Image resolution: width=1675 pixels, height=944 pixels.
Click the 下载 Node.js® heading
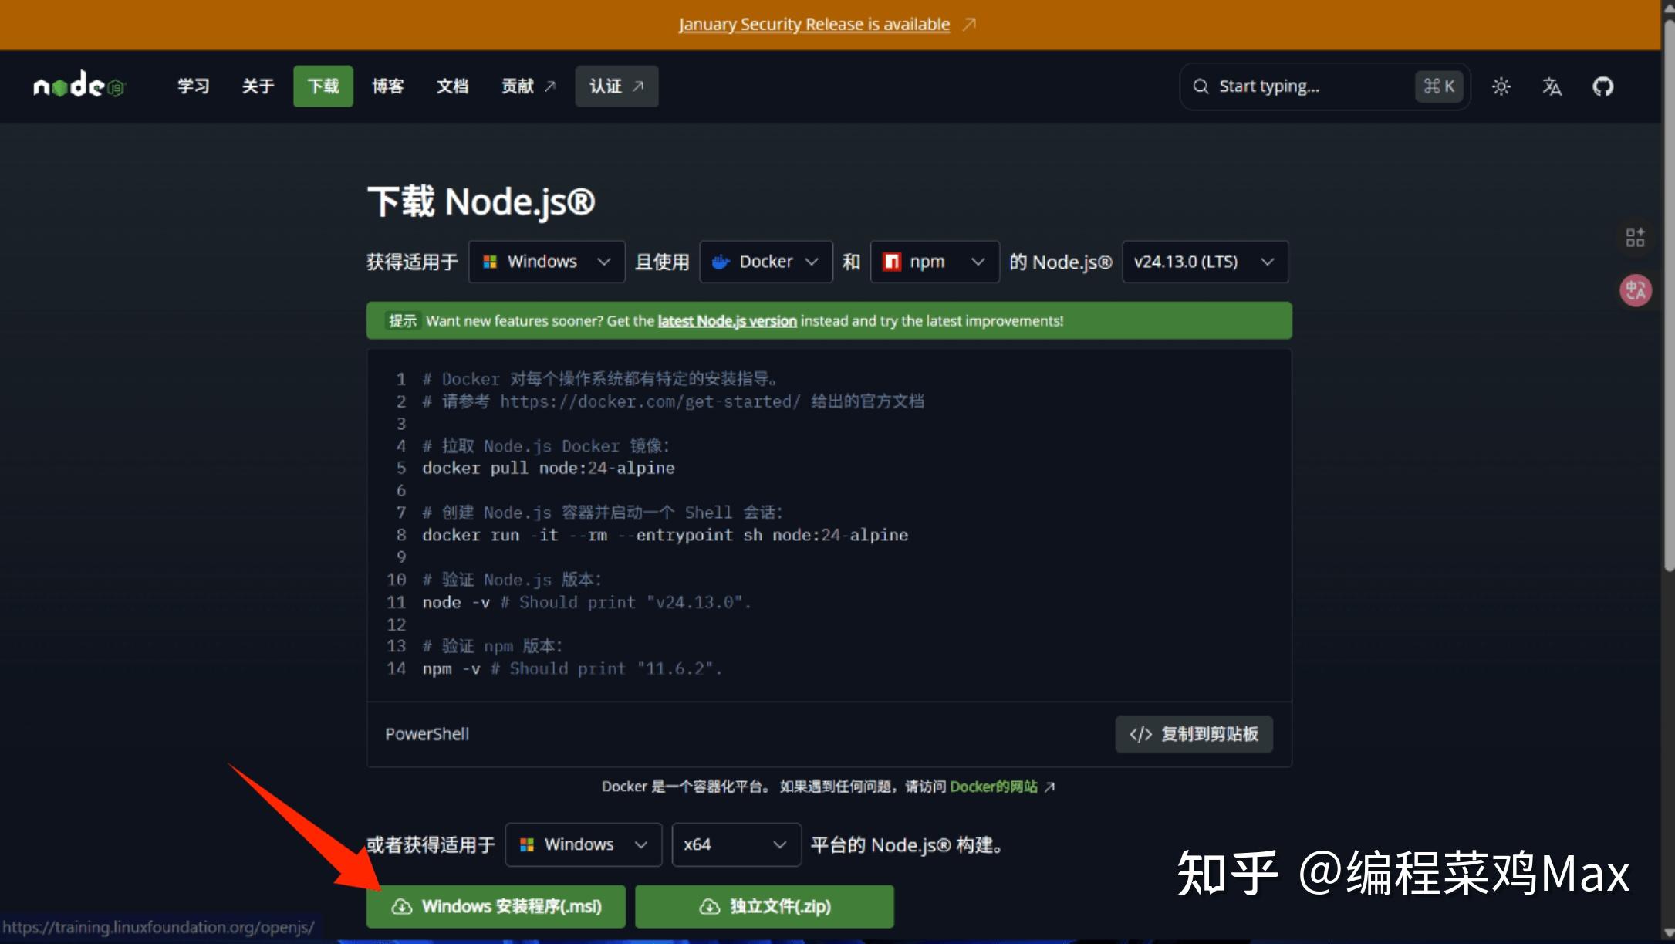481,201
